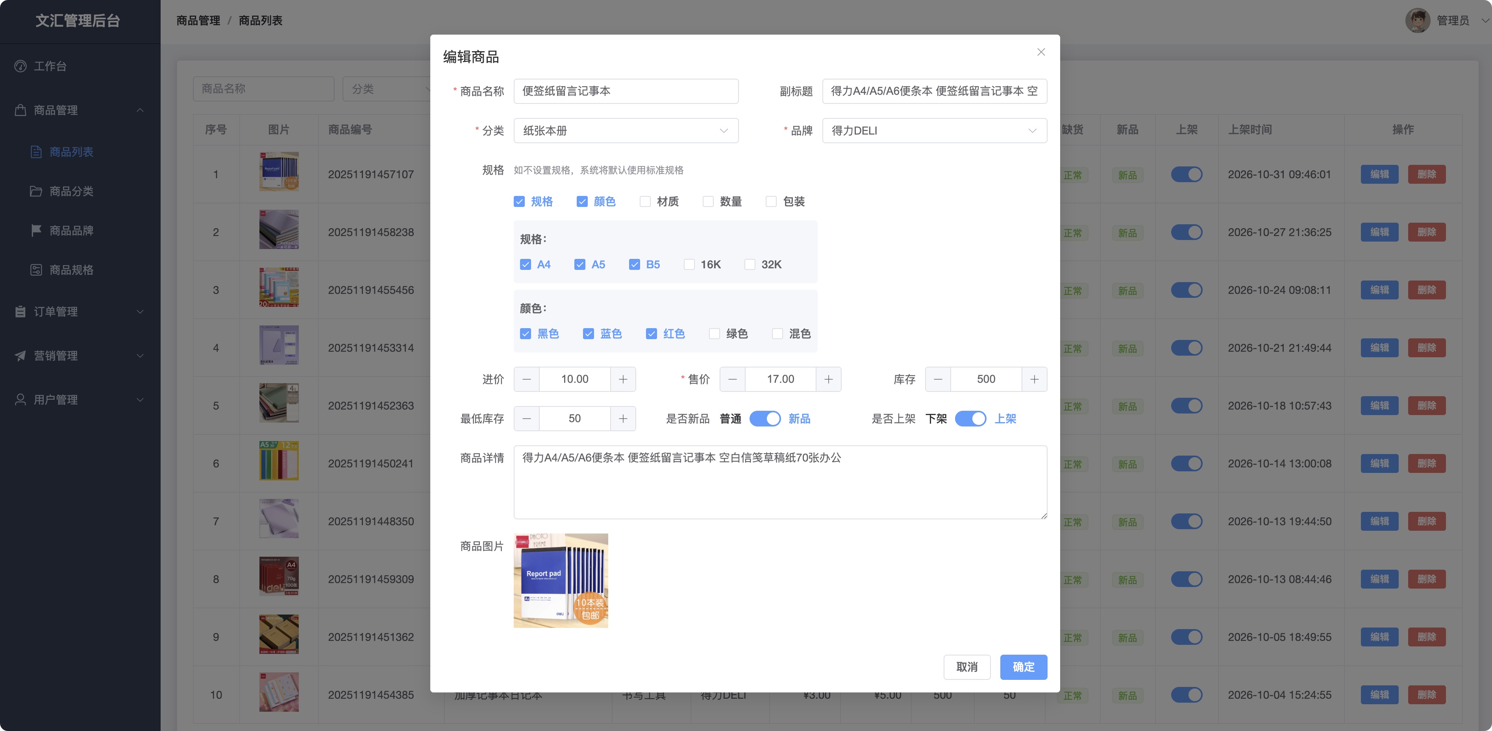Expand the 订单管理 sidebar menu
This screenshot has height=731, width=1492.
coord(140,311)
